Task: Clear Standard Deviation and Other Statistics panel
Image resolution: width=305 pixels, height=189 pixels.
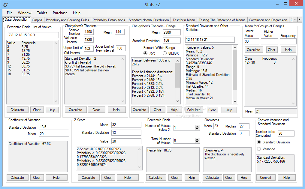Action: pyautogui.click(x=212, y=110)
